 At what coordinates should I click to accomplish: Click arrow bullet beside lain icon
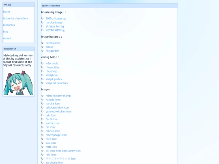pos(43,115)
